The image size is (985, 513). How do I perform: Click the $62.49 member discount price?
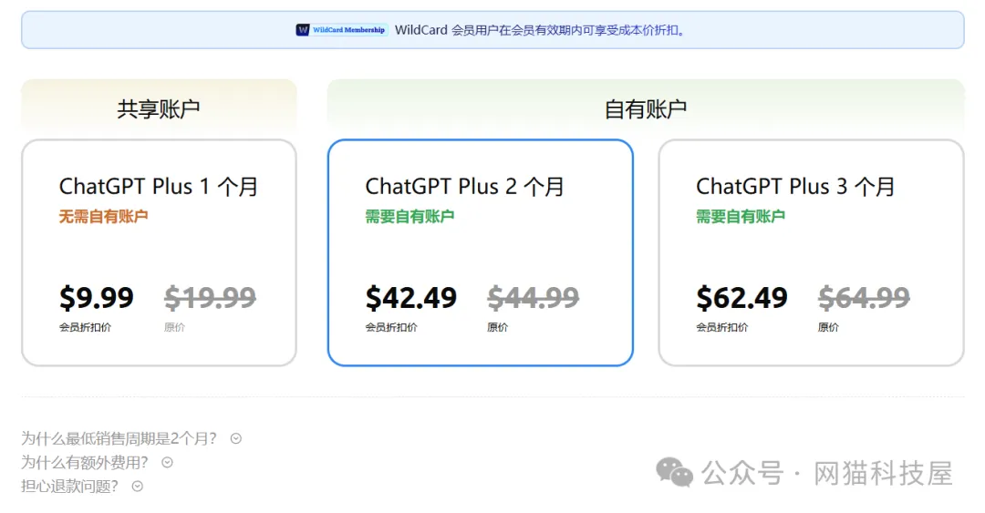coord(741,298)
